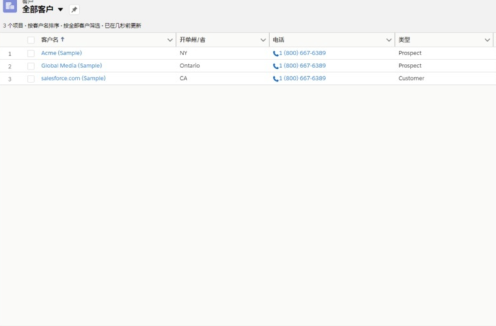The image size is (496, 326).
Task: Sort by the 电话 column header
Action: [278, 40]
